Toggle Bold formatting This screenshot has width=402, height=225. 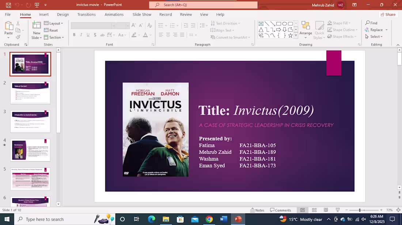pos(74,35)
